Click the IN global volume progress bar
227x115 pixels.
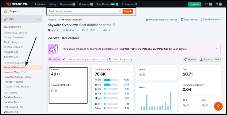[x=111, y=80]
